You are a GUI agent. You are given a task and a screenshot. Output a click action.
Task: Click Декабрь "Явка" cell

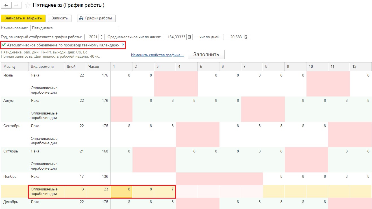tap(35, 202)
